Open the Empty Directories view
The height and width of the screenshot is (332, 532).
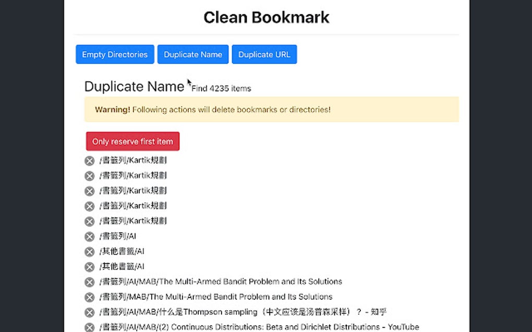pos(114,54)
